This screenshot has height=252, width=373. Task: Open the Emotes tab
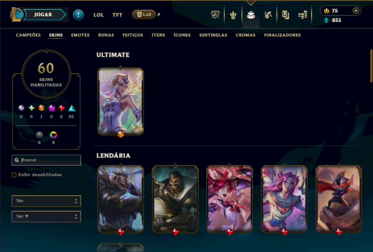click(80, 35)
